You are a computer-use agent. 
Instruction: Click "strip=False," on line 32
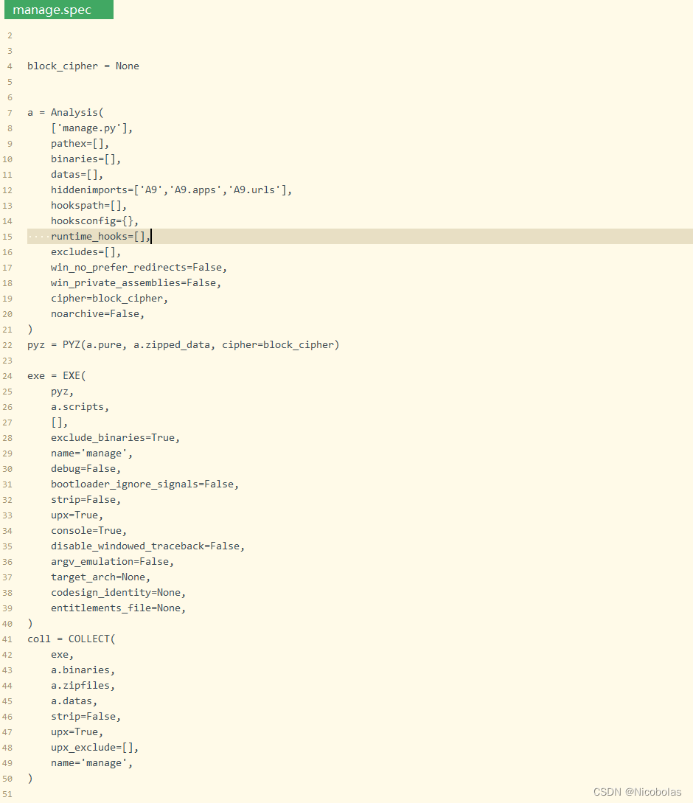[86, 500]
